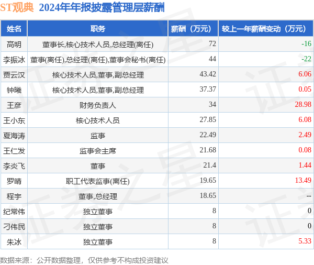The image size is (314, 265).
Task: Click the 职工代表监事(离任) cell
Action: pyautogui.click(x=98, y=181)
